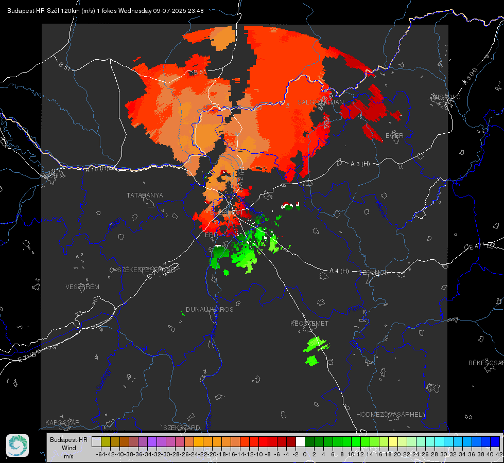Screen dimensions: 504x463
Task: Pick the deep blue swatch between 40 and 42
Action: tap(495, 441)
